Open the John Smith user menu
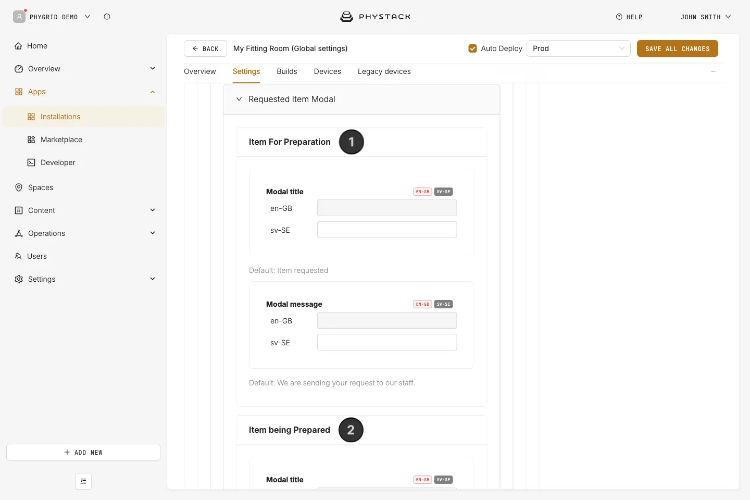Screen dimensions: 750x500 706,17
